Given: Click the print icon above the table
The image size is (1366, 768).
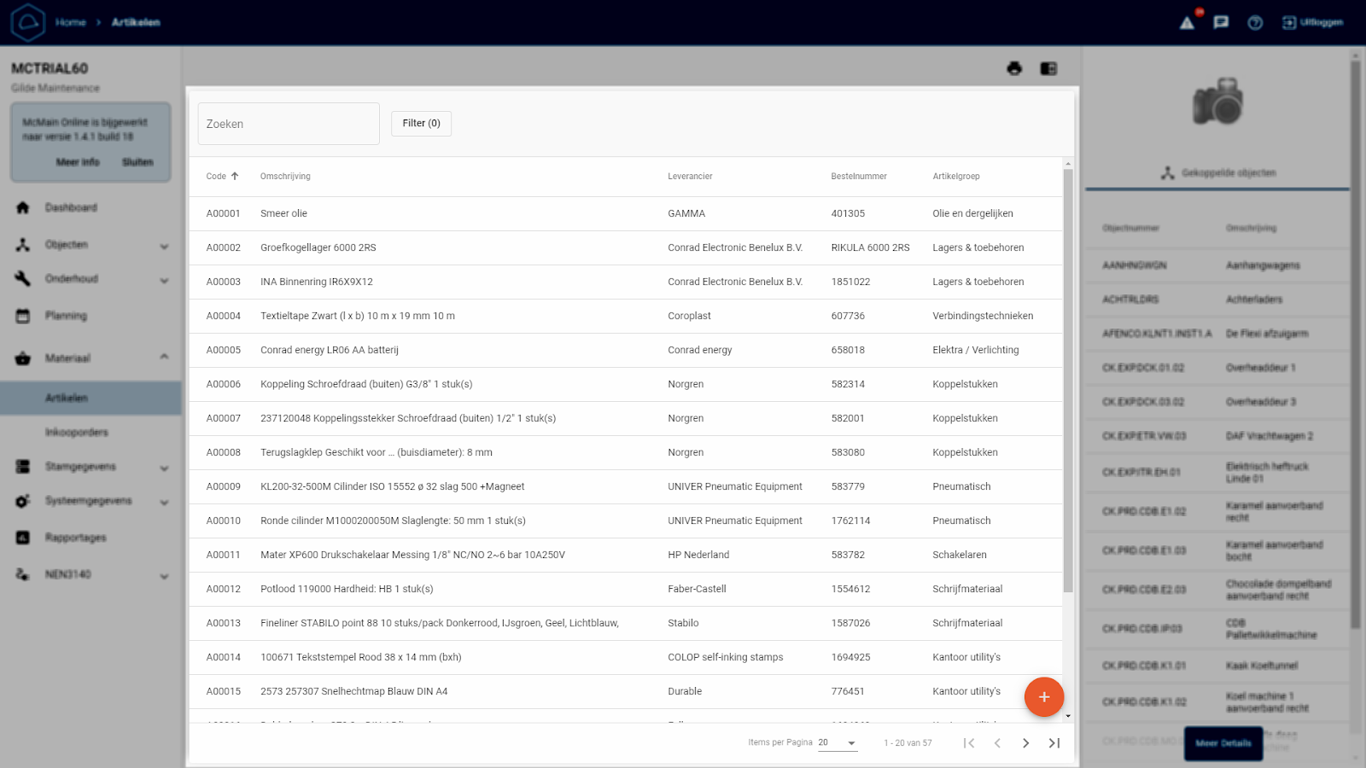Looking at the screenshot, I should pos(1014,68).
